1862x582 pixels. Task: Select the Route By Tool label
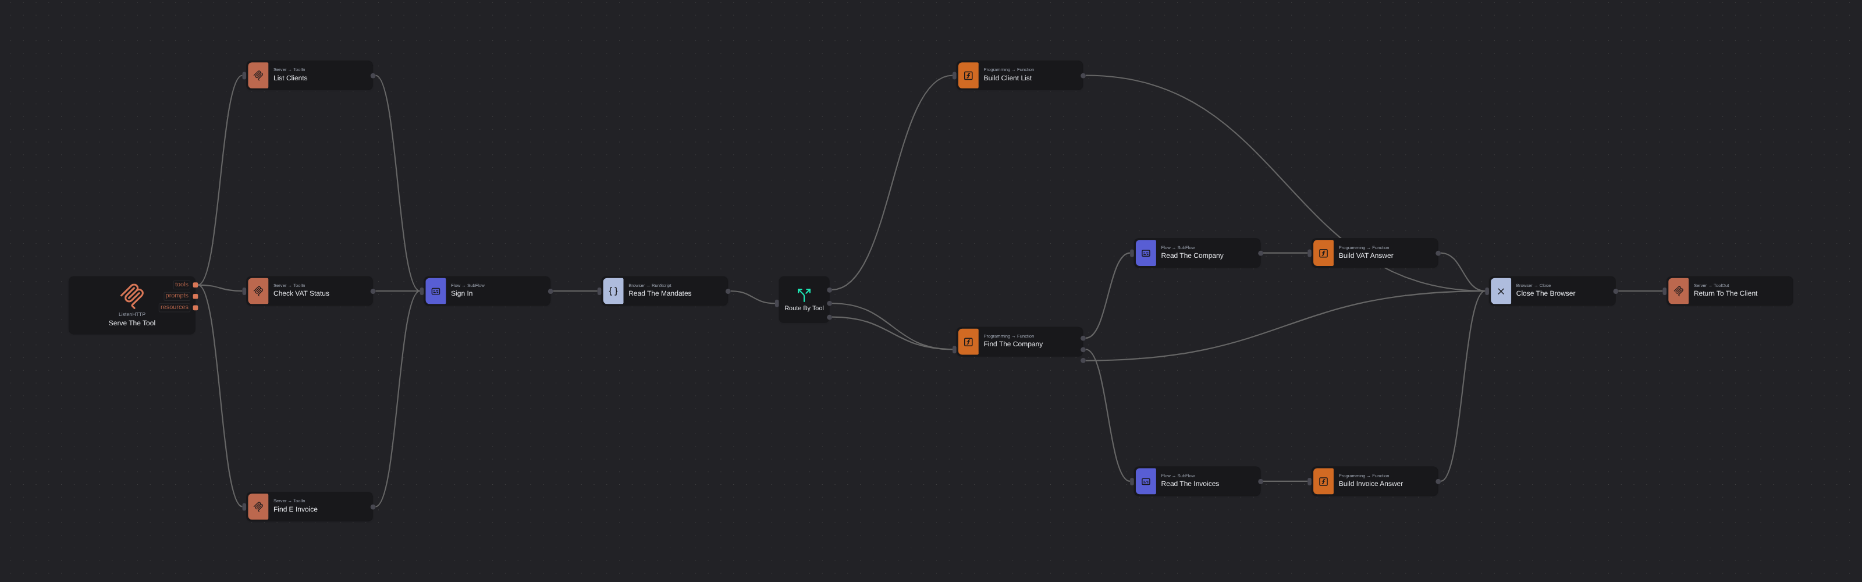pos(804,308)
